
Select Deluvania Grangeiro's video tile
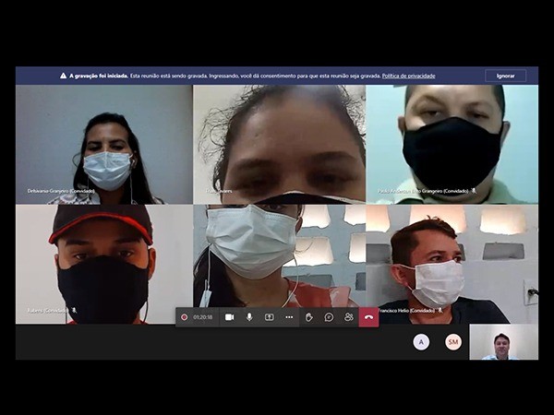click(103, 143)
